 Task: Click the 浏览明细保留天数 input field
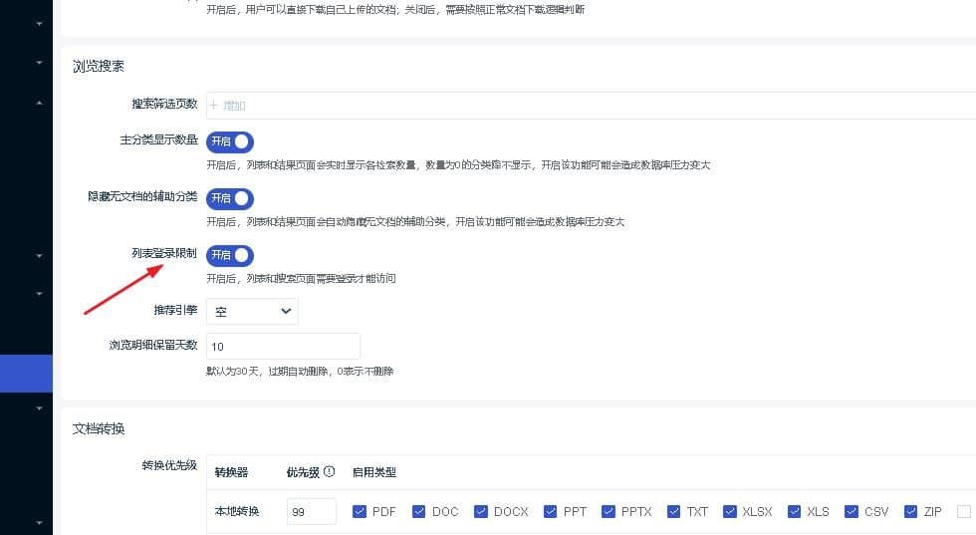tap(283, 346)
